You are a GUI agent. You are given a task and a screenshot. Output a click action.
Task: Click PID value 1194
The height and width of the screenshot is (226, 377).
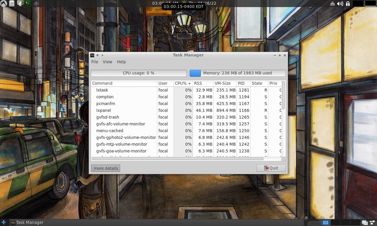(244, 97)
